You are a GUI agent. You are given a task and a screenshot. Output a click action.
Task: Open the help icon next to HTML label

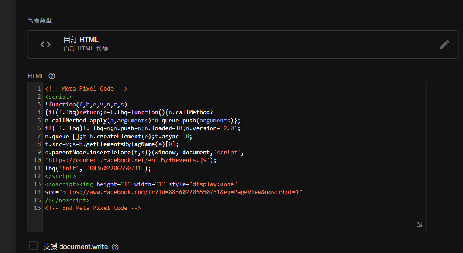click(x=52, y=76)
